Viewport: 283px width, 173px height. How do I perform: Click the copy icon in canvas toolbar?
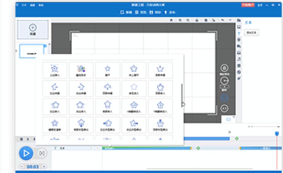(x=206, y=20)
